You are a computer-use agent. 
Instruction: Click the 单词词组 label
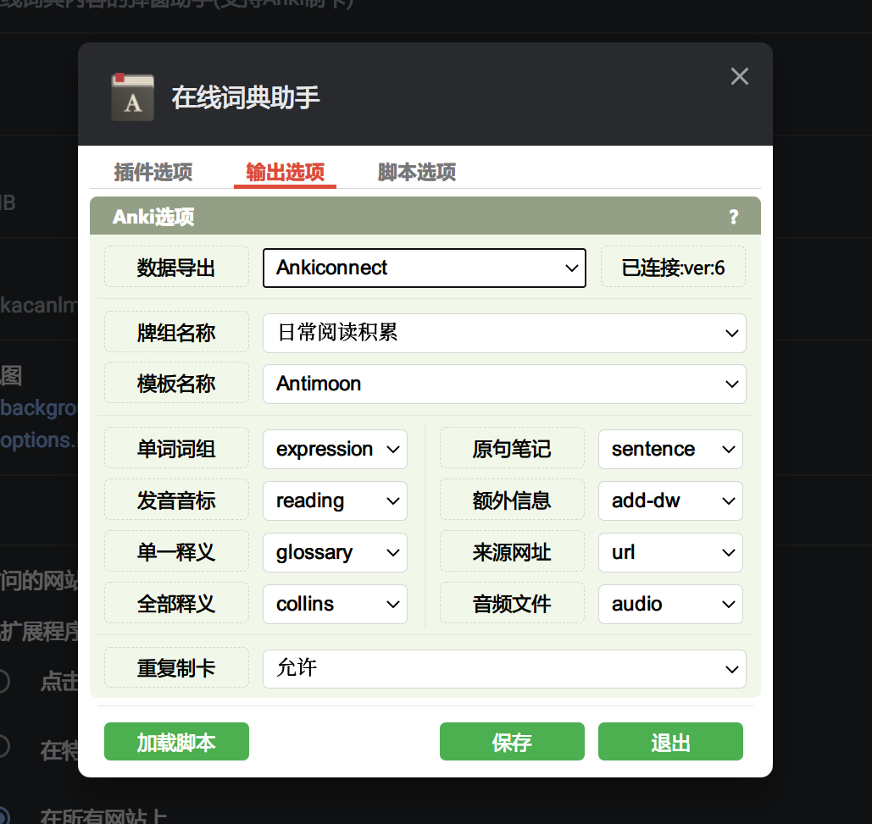[x=176, y=449]
